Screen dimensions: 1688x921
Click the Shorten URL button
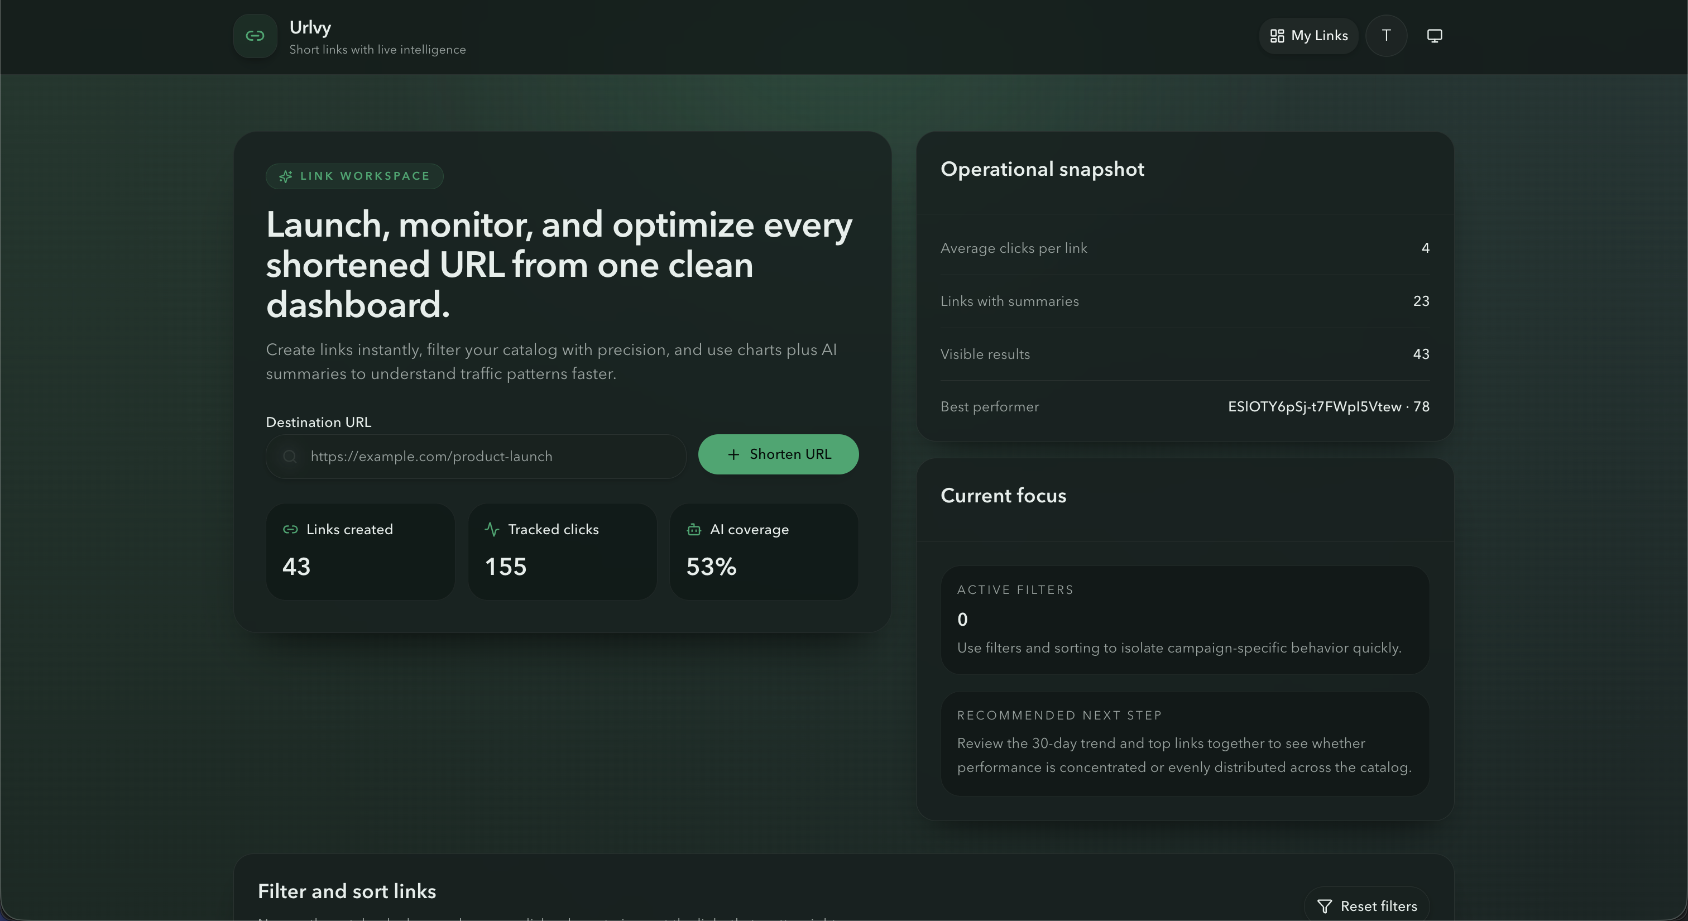coord(778,454)
